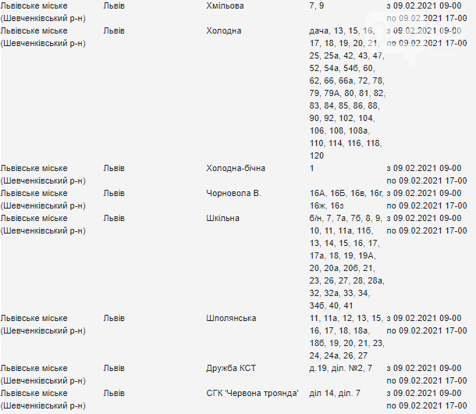Click house numbers 7, 9 for Хмільова

[x=317, y=5]
